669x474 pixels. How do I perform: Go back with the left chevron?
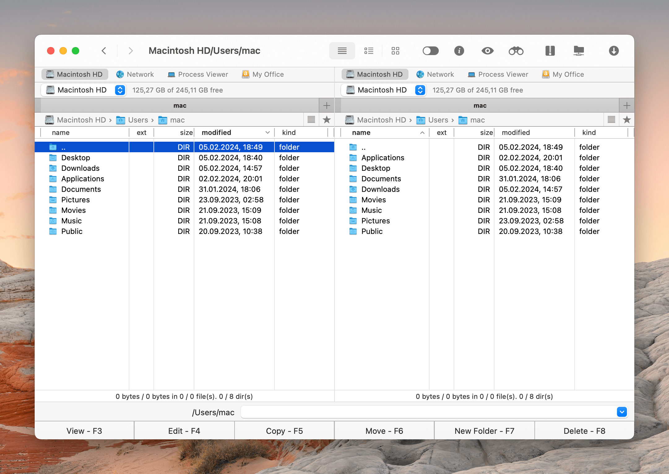coord(104,51)
